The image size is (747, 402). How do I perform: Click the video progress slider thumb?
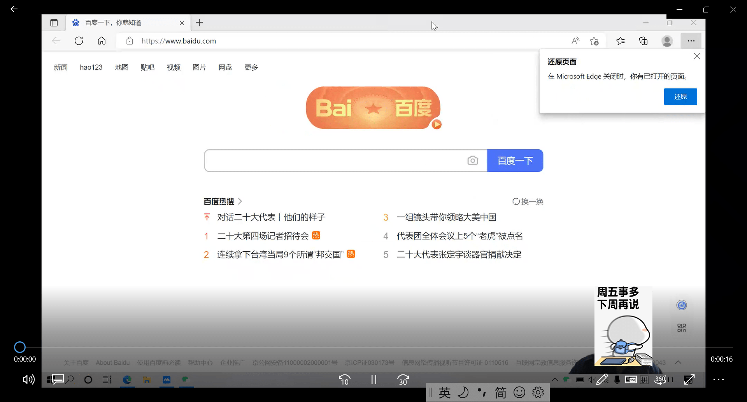click(20, 347)
